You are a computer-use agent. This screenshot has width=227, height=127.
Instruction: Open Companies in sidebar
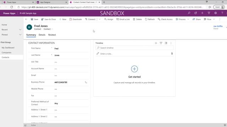[6, 53]
